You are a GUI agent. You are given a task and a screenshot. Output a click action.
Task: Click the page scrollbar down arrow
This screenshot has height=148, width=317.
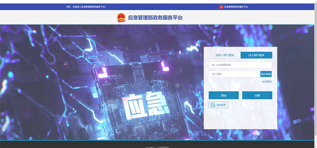315,146
